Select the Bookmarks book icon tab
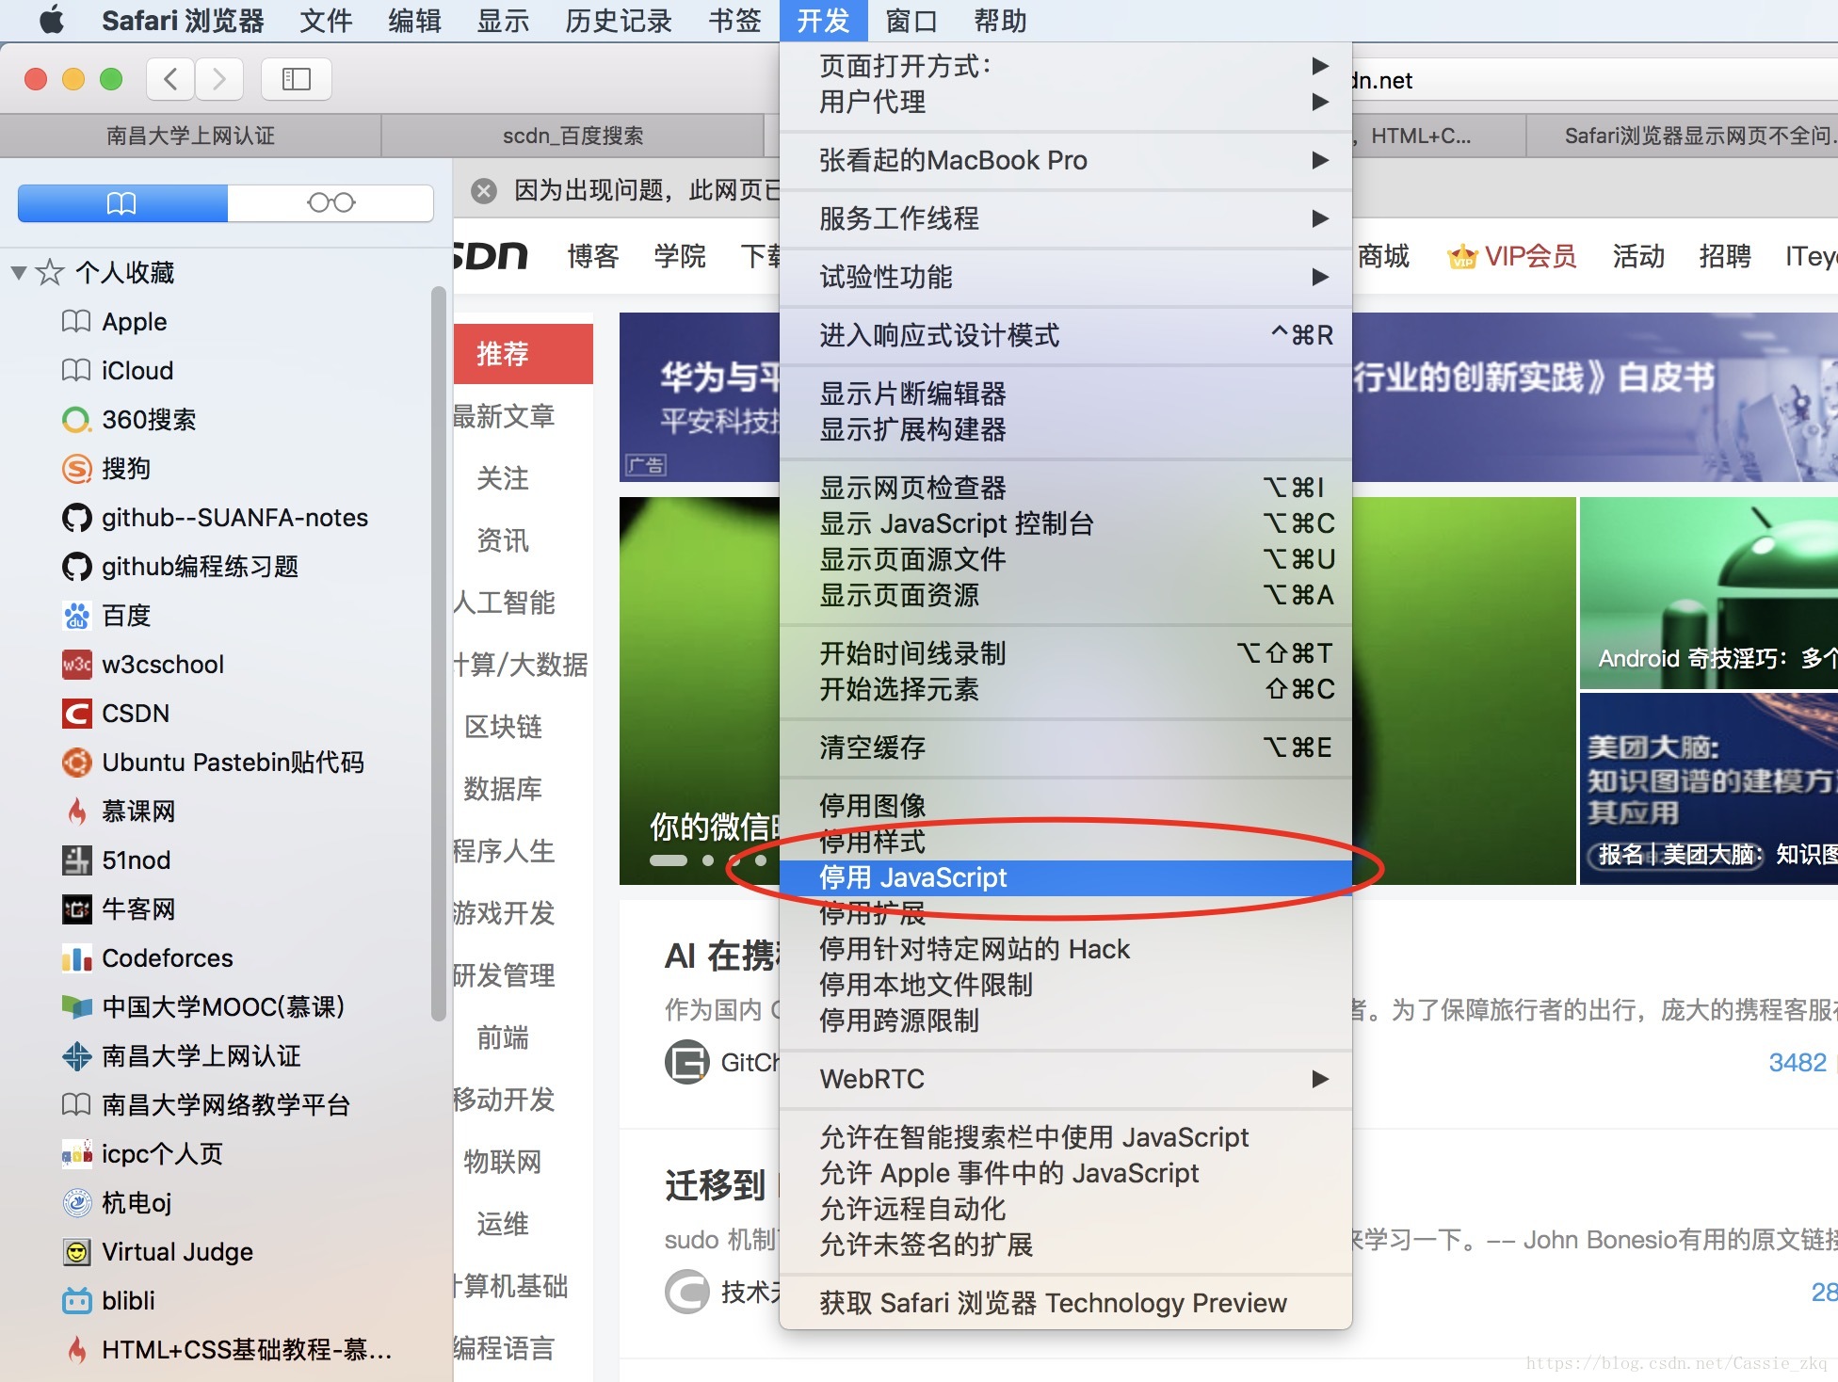Screen dimensions: 1838x1382 (122, 203)
